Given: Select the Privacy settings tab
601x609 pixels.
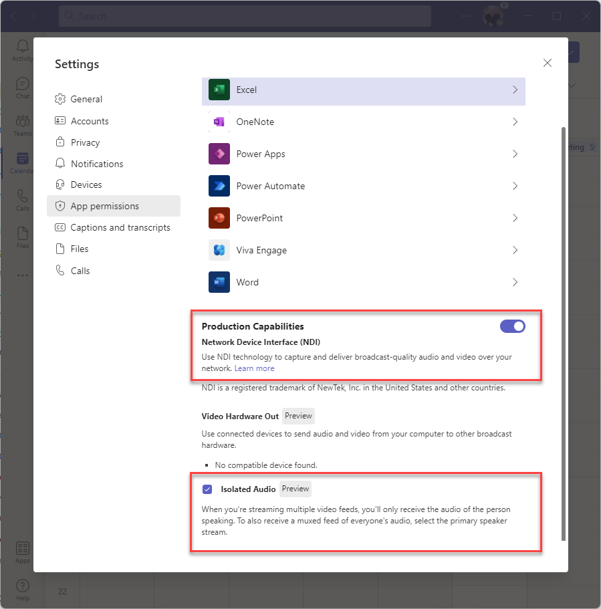Looking at the screenshot, I should pos(114,142).
